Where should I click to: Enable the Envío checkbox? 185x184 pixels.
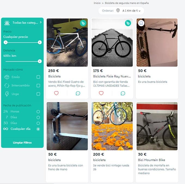(38, 77)
